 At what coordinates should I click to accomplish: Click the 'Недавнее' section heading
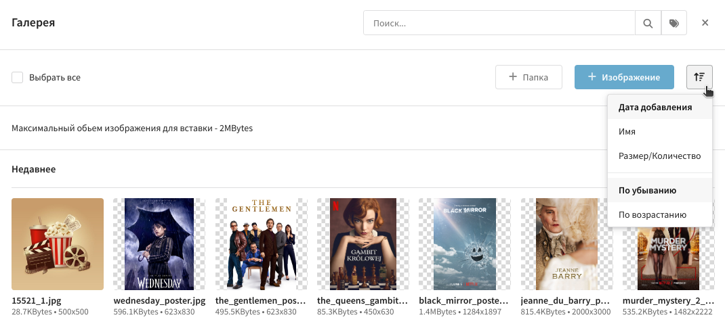[33, 169]
